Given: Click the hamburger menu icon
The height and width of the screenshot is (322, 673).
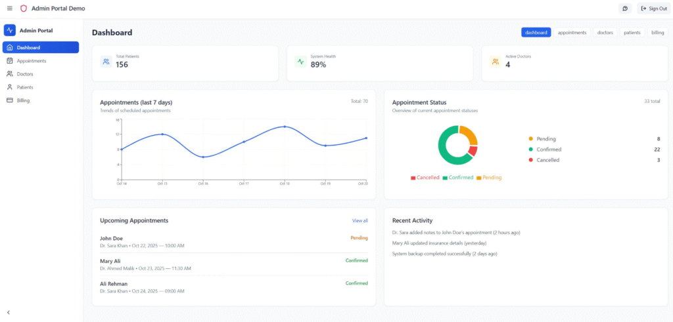Looking at the screenshot, I should (9, 9).
